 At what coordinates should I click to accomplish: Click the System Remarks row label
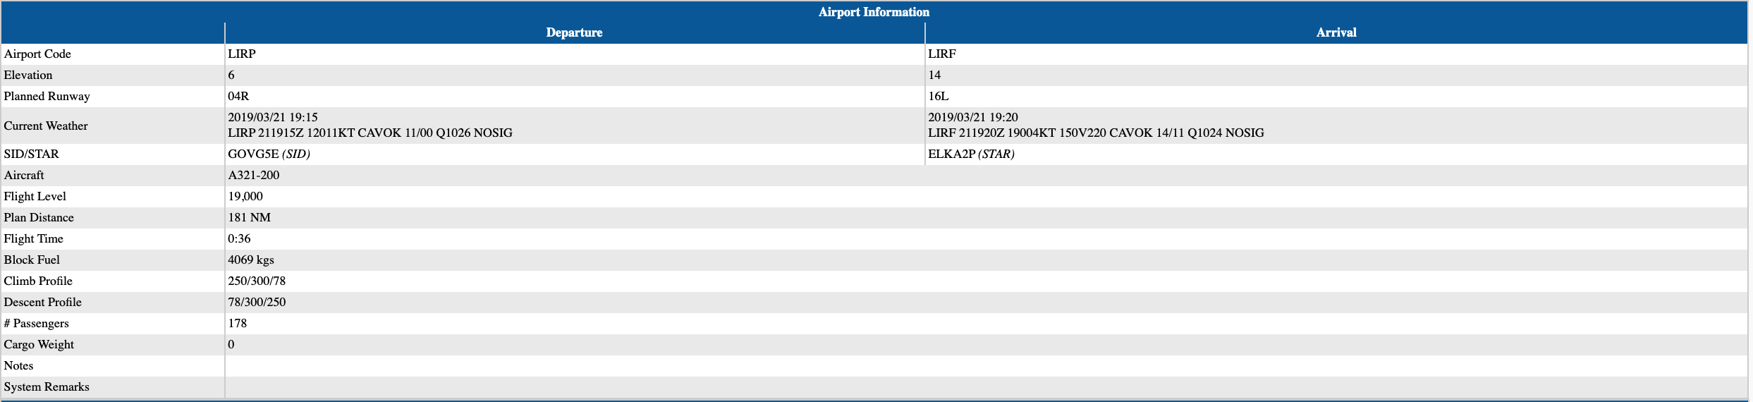47,386
